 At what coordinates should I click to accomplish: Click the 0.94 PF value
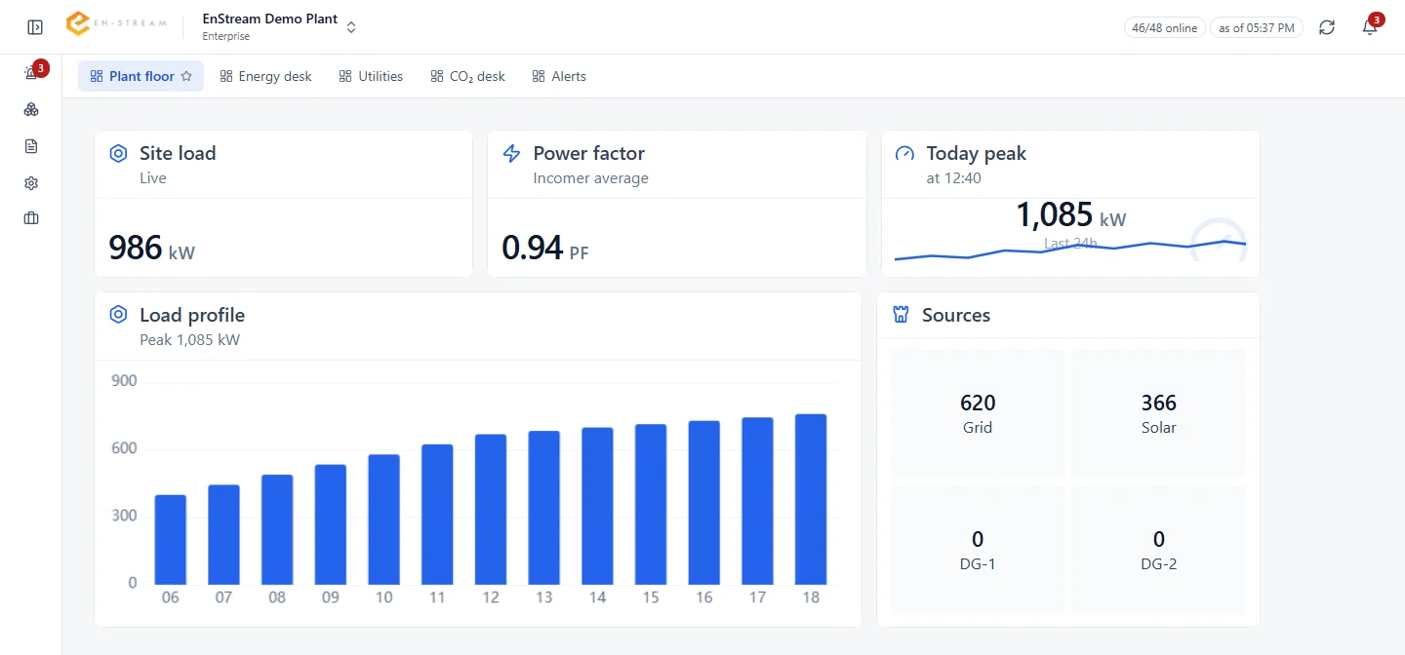[x=545, y=248]
